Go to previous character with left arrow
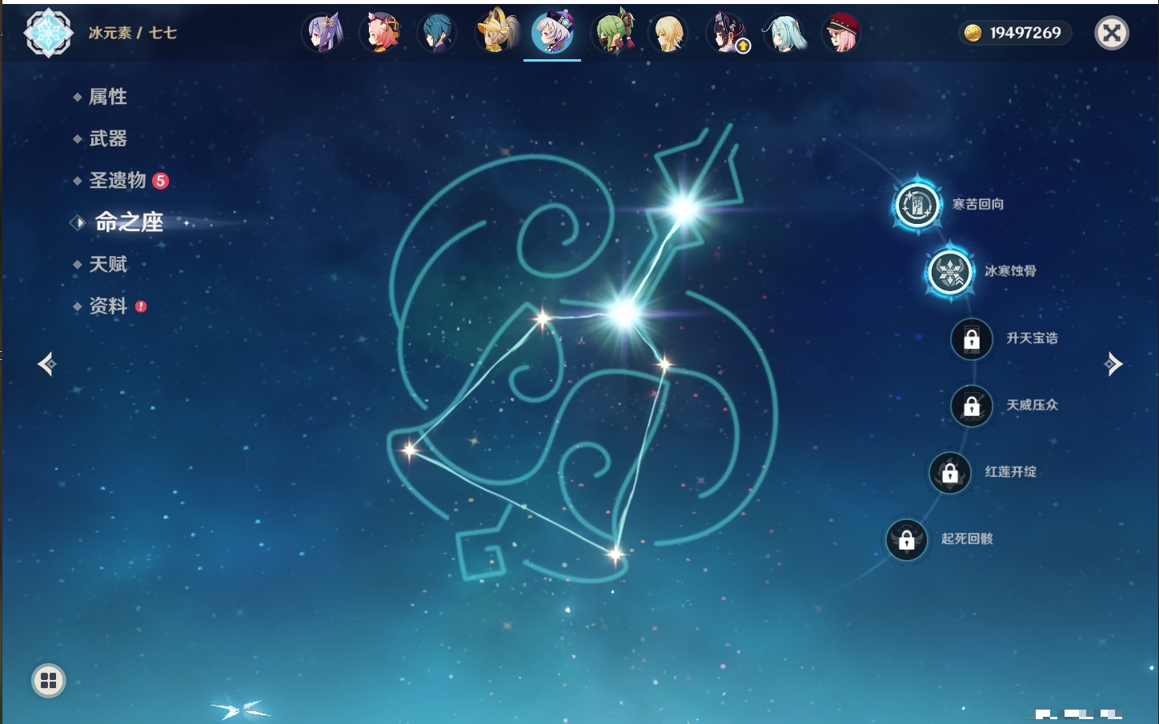1159x724 pixels. pyautogui.click(x=46, y=365)
